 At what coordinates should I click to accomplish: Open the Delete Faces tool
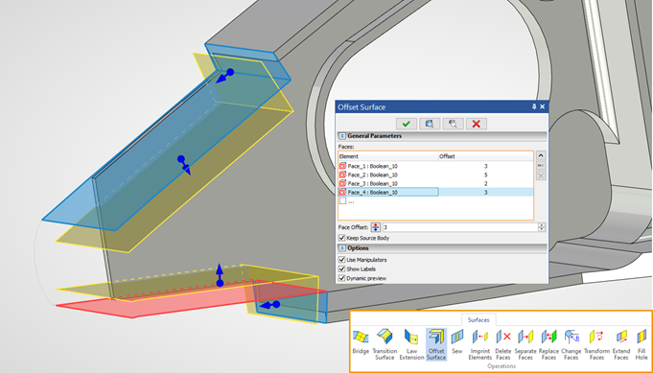tap(503, 344)
